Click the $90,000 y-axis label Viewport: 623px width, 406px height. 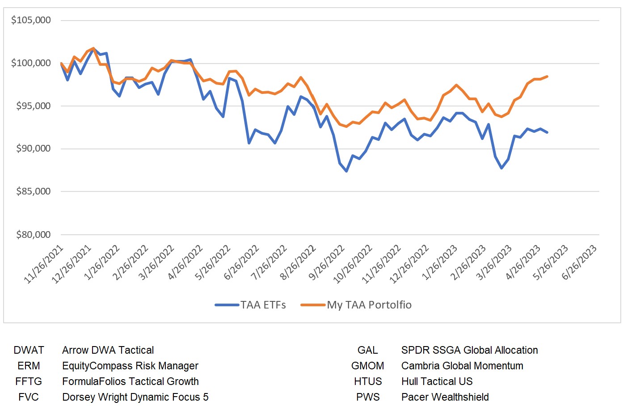coord(33,148)
